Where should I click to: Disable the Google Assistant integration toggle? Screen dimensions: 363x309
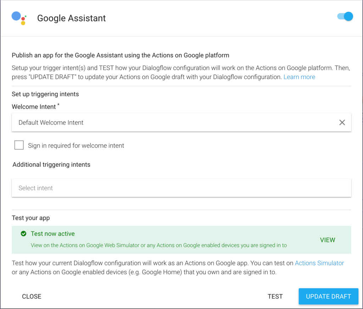click(x=345, y=16)
